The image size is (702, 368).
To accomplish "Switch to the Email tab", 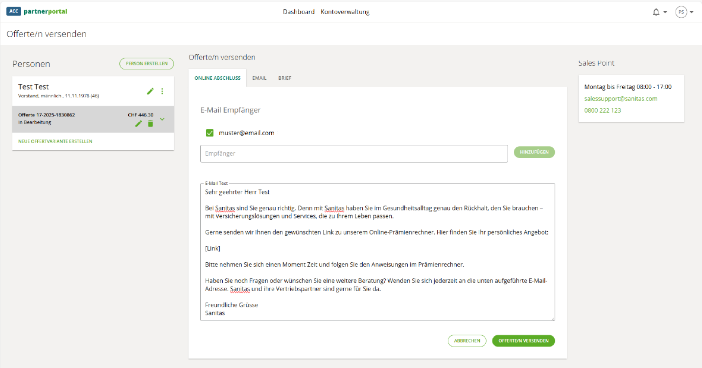I will click(x=259, y=78).
